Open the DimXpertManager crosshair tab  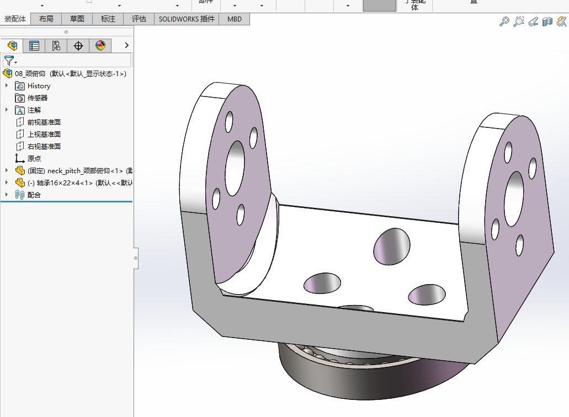pos(78,46)
